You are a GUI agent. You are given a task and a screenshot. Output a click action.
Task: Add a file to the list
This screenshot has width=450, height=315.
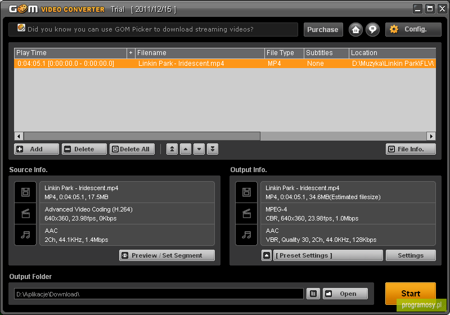[x=37, y=149]
